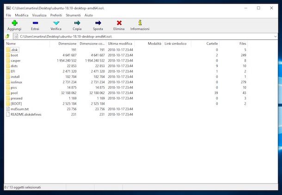Image resolution: width=282 pixels, height=195 pixels.
Task: Click the 'README.diskdefines' file name
Action: [26, 114]
